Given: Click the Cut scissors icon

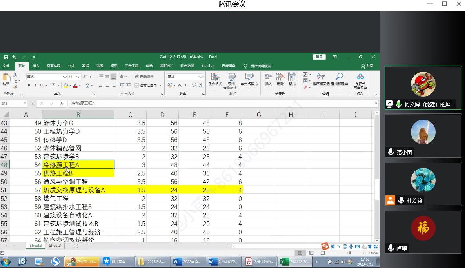Looking at the screenshot, I should click(15, 75).
